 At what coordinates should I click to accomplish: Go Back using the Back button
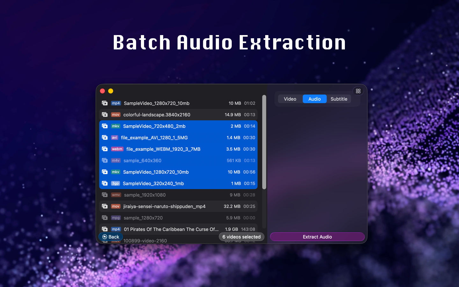pyautogui.click(x=111, y=237)
